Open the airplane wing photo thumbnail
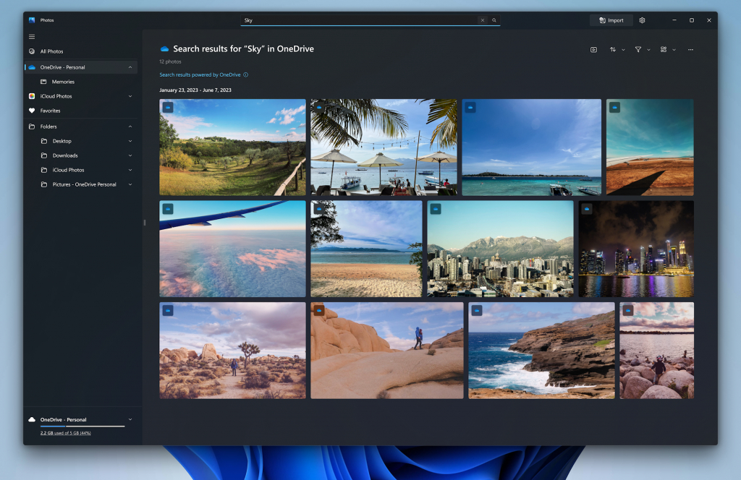Viewport: 741px width, 480px height. coord(232,249)
